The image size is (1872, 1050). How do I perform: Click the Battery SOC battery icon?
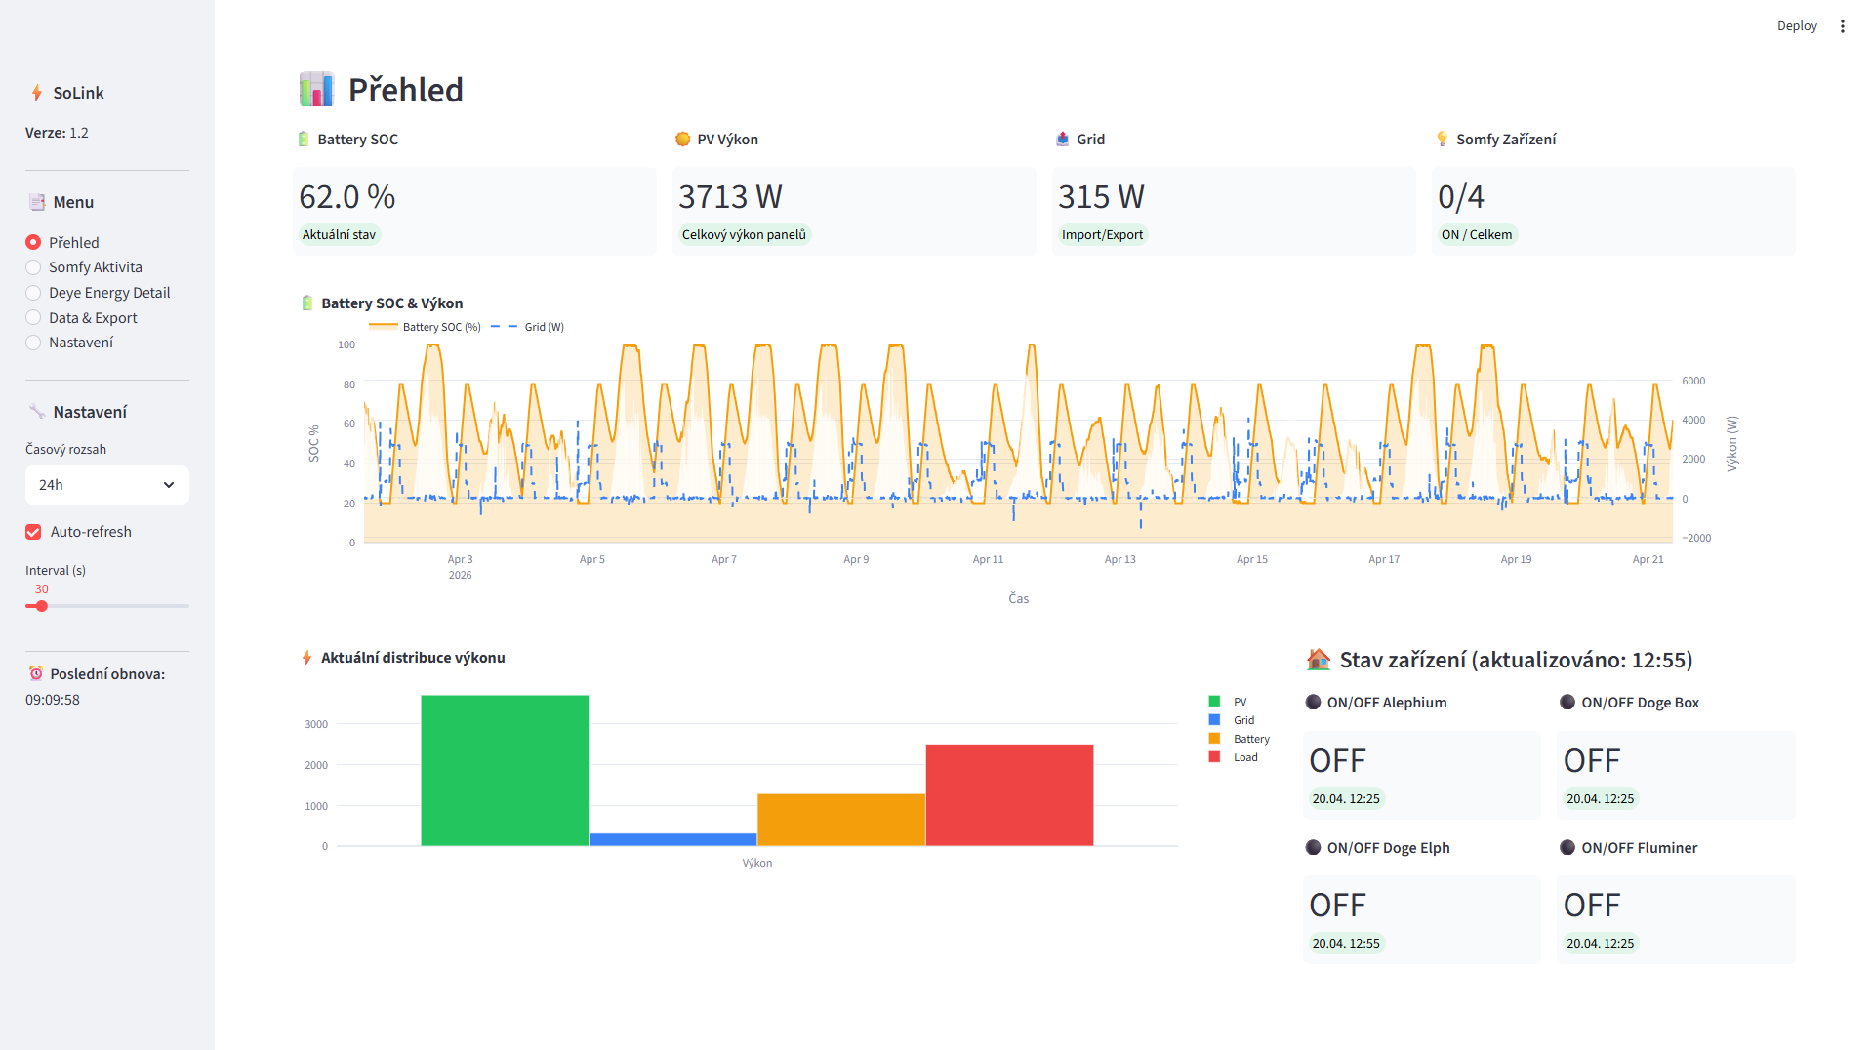[304, 140]
